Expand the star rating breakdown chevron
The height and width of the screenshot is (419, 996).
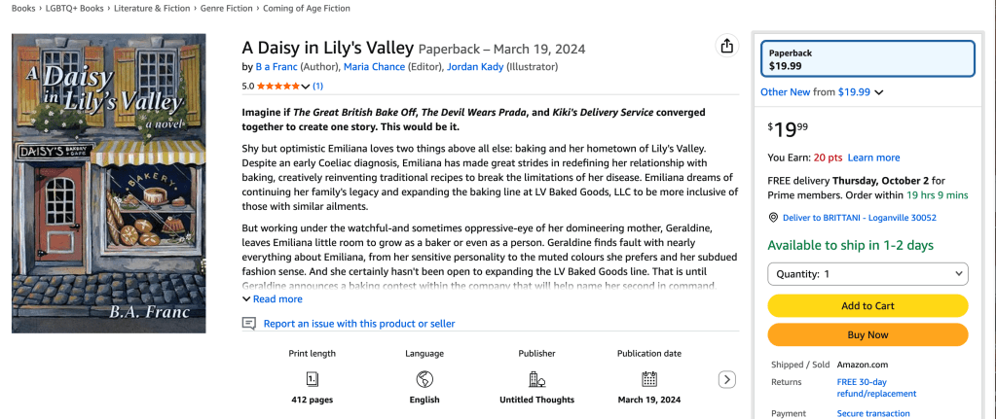(306, 87)
